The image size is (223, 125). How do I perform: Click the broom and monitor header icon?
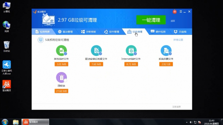click(x=48, y=20)
